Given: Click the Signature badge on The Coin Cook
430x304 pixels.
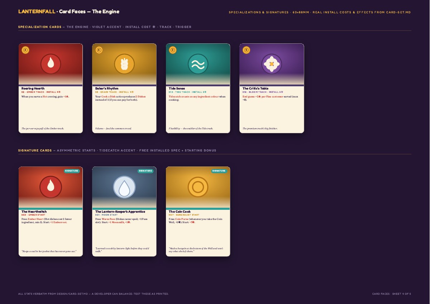Looking at the screenshot, I should pos(219,171).
